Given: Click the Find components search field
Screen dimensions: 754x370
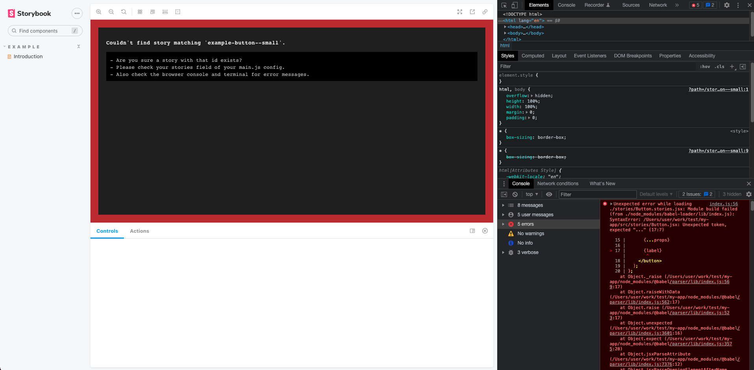Looking at the screenshot, I should 43,31.
